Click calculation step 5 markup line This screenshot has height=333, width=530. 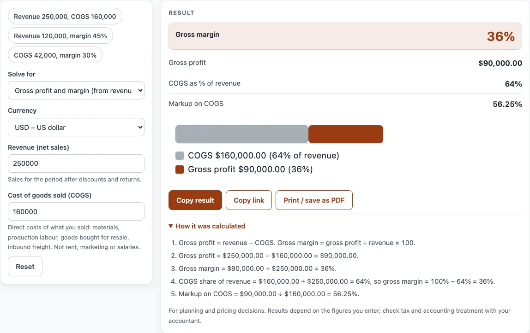269,294
